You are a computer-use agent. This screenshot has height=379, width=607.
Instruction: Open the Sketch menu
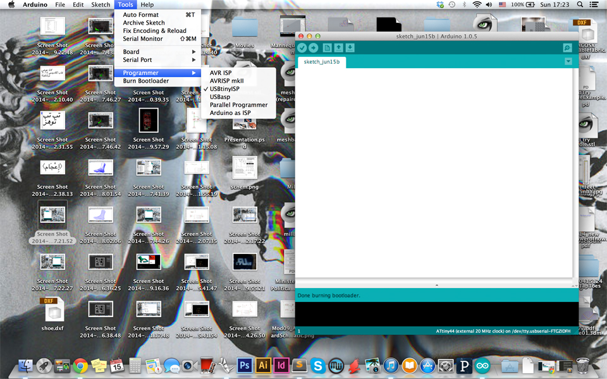(x=101, y=4)
